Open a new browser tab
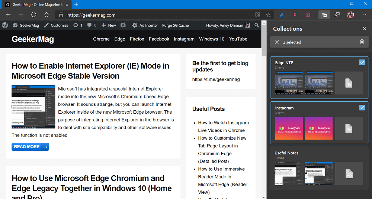The height and width of the screenshot is (199, 372). click(76, 4)
